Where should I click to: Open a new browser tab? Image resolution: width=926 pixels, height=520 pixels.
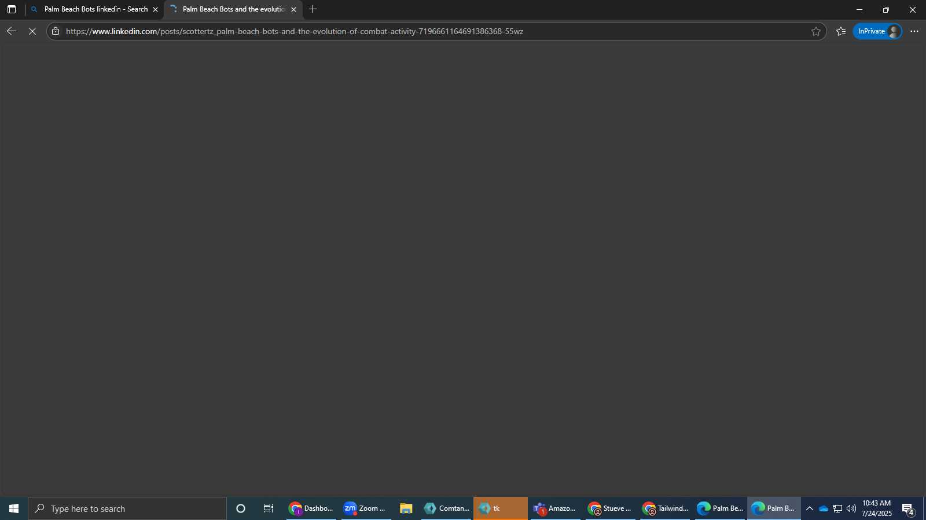point(313,9)
